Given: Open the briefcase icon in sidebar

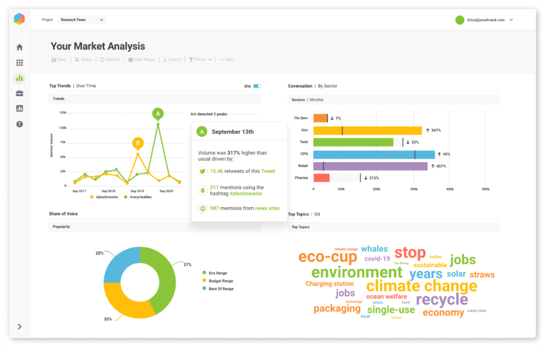Looking at the screenshot, I should (20, 93).
